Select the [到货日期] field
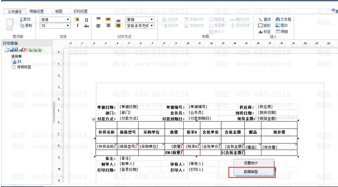This screenshot has width=338, height=187. [x=267, y=112]
